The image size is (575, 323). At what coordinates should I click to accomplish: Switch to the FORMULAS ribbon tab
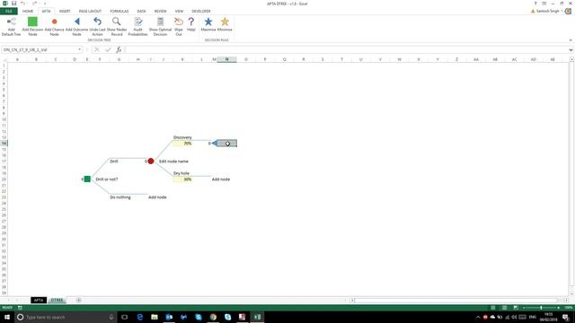click(119, 12)
